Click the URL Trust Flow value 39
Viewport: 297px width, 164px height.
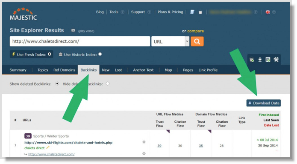pyautogui.click(x=159, y=146)
